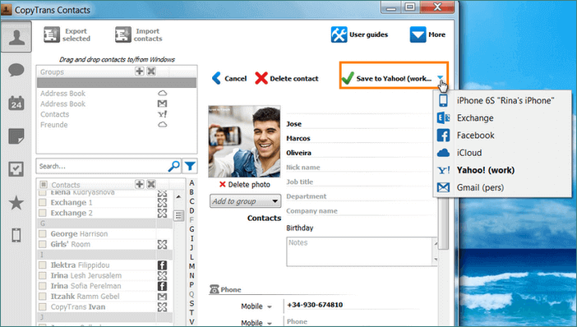
Task: Check the Irina Lesh Jerusalem checkbox
Action: tap(43, 275)
